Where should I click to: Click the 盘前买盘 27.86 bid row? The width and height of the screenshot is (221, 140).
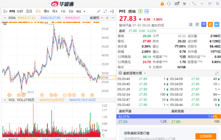click(143, 122)
